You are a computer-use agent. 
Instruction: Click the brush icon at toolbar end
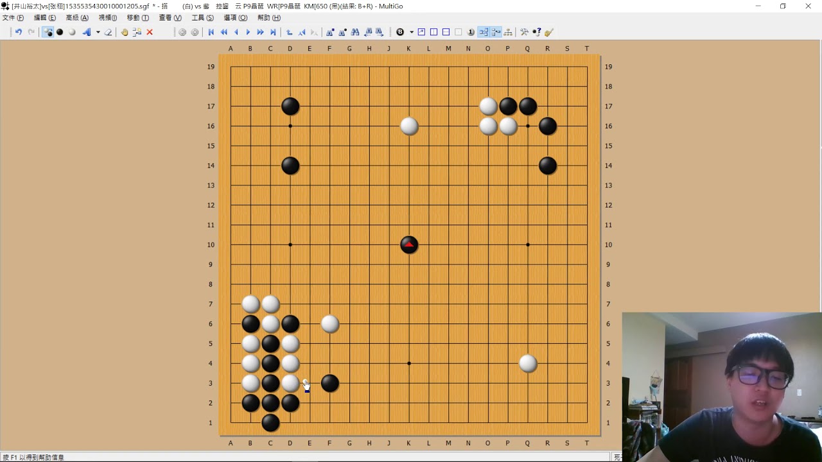pyautogui.click(x=548, y=32)
